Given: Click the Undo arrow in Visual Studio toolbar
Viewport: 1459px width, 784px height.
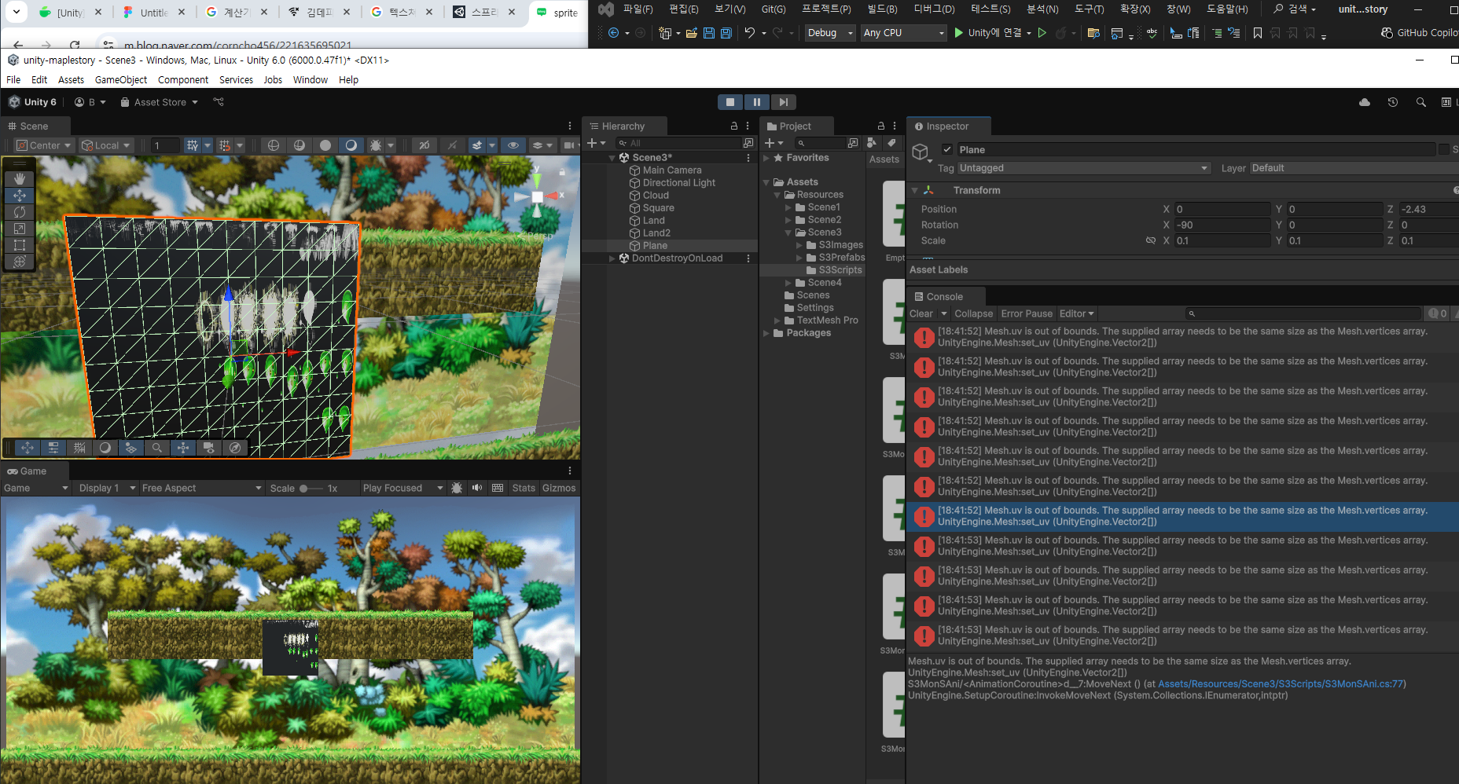Looking at the screenshot, I should 750,33.
